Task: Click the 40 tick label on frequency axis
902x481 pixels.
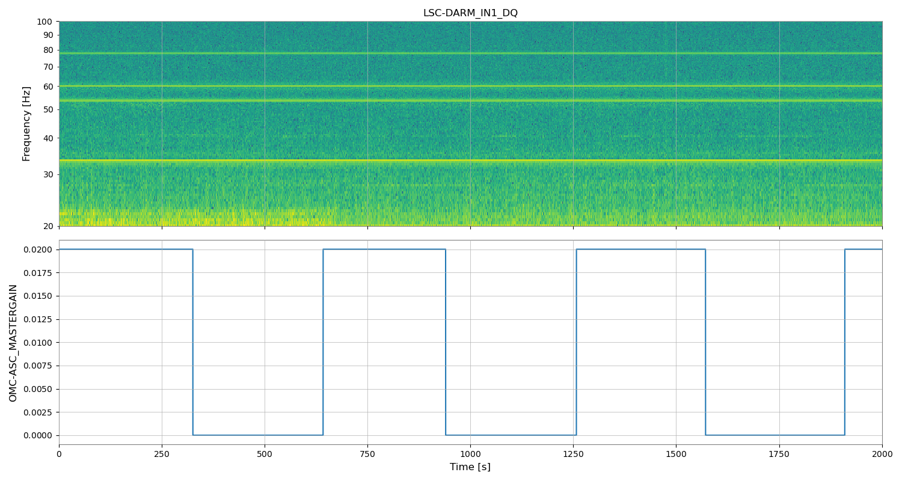Action: pyautogui.click(x=48, y=138)
